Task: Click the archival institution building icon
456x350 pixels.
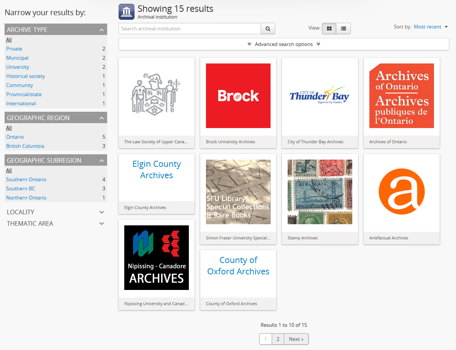Action: pos(127,11)
